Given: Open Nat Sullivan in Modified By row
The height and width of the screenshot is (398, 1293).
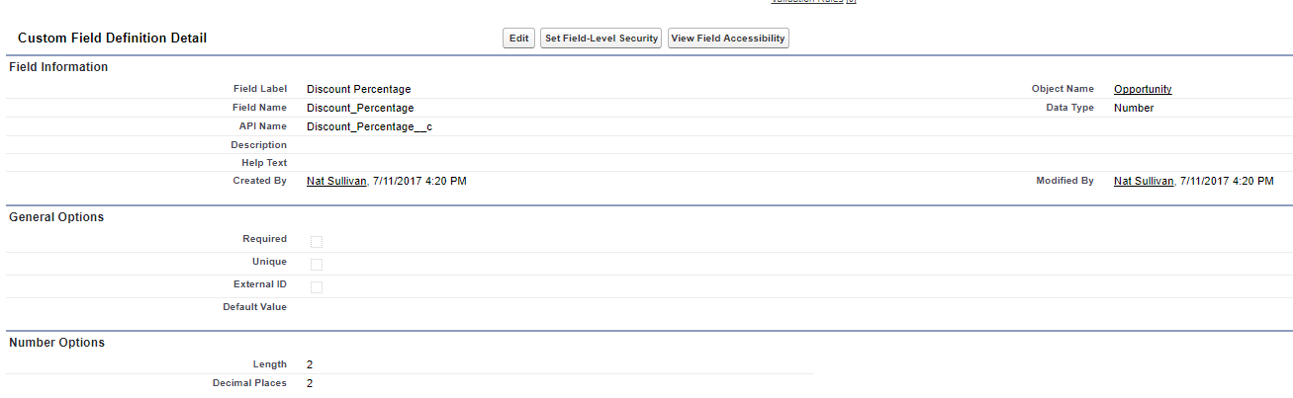Looking at the screenshot, I should (1144, 182).
